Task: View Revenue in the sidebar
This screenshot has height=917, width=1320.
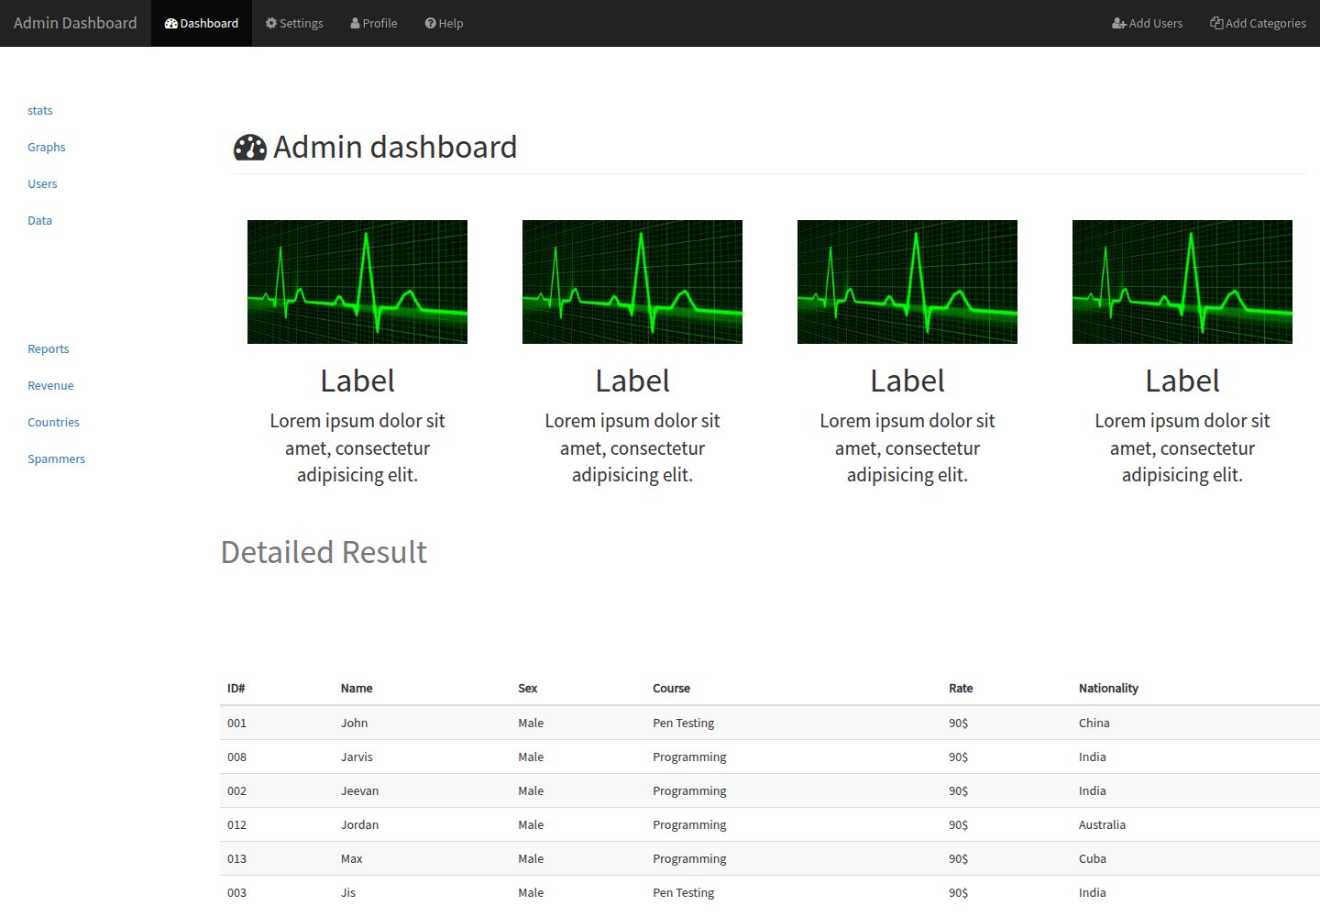Action: (50, 385)
